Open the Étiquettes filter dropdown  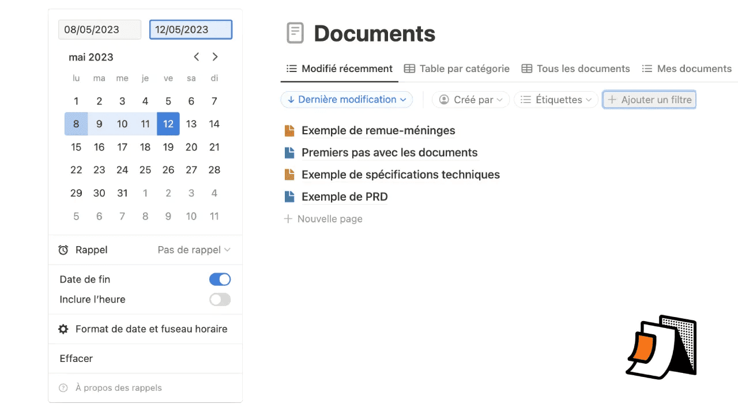[556, 100]
